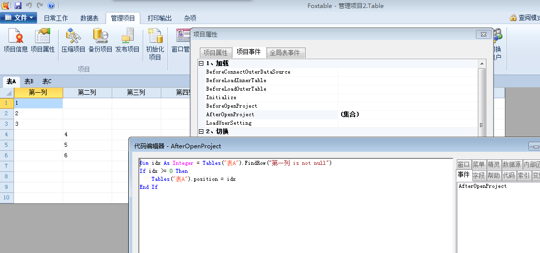Select sheet tab 表A
Image resolution: width=540 pixels, height=253 pixels.
tap(12, 82)
